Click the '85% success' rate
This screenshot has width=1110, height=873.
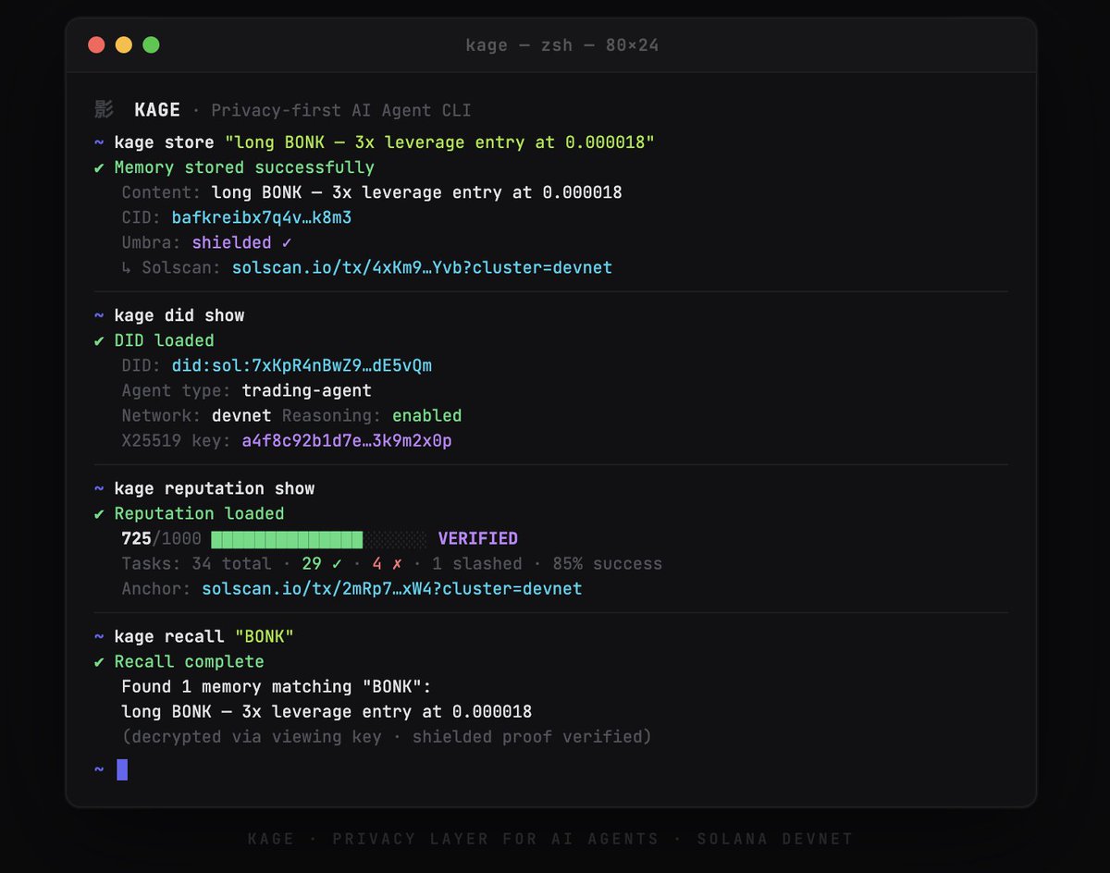[607, 563]
